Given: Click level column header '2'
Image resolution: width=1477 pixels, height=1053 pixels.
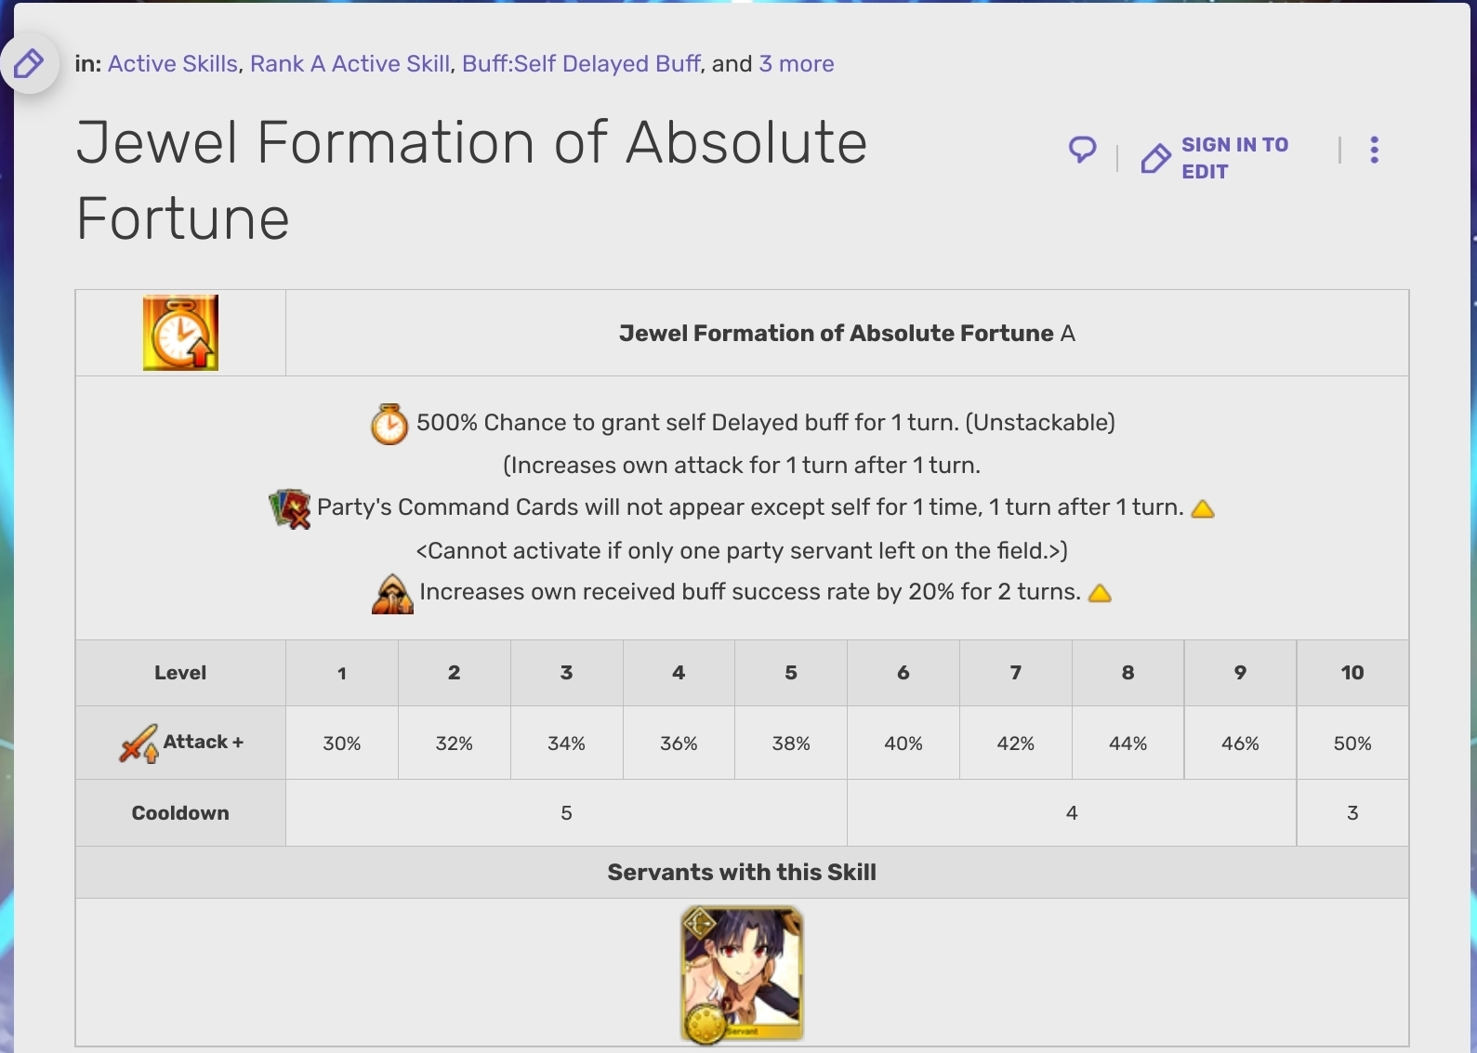Looking at the screenshot, I should tap(455, 673).
